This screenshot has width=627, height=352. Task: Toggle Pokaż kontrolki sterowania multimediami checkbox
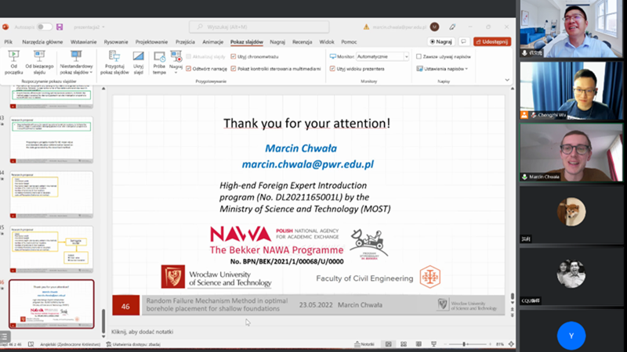coord(234,69)
